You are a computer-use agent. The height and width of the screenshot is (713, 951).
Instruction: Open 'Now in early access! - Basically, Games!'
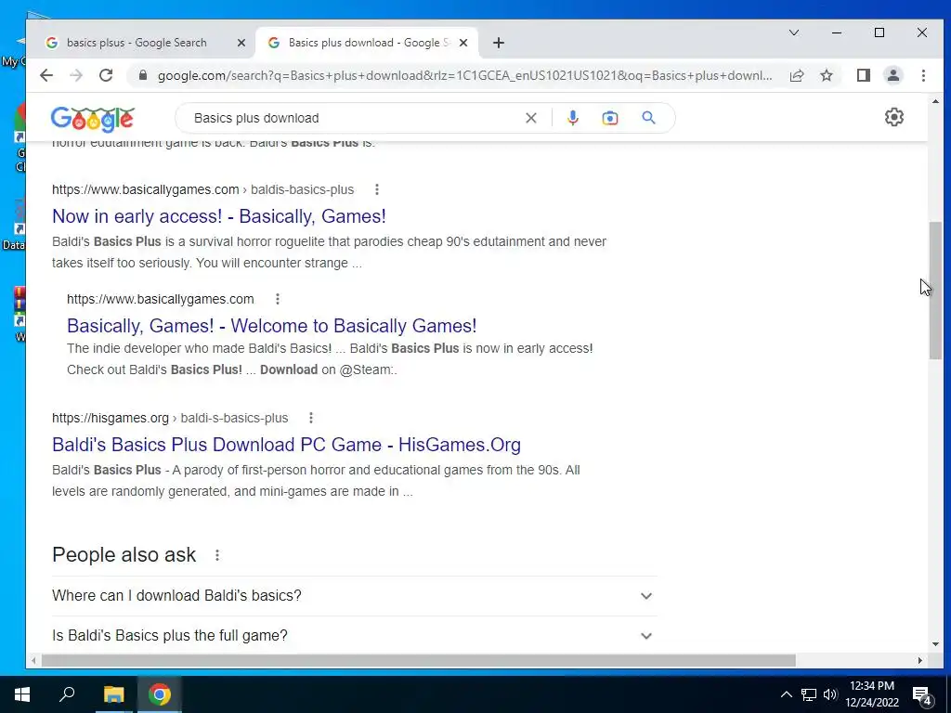coord(219,216)
